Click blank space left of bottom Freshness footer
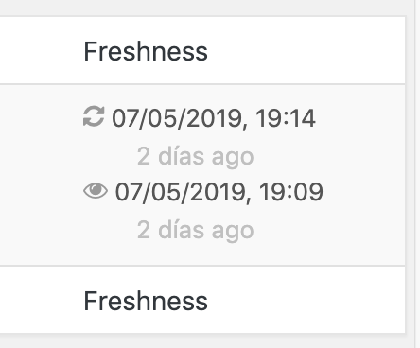Viewport: 420px width, 348px height. pyautogui.click(x=41, y=300)
